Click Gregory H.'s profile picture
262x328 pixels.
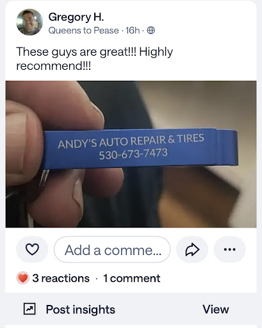[29, 22]
